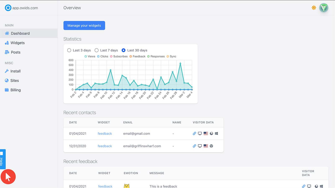Open the Billing page

click(16, 90)
